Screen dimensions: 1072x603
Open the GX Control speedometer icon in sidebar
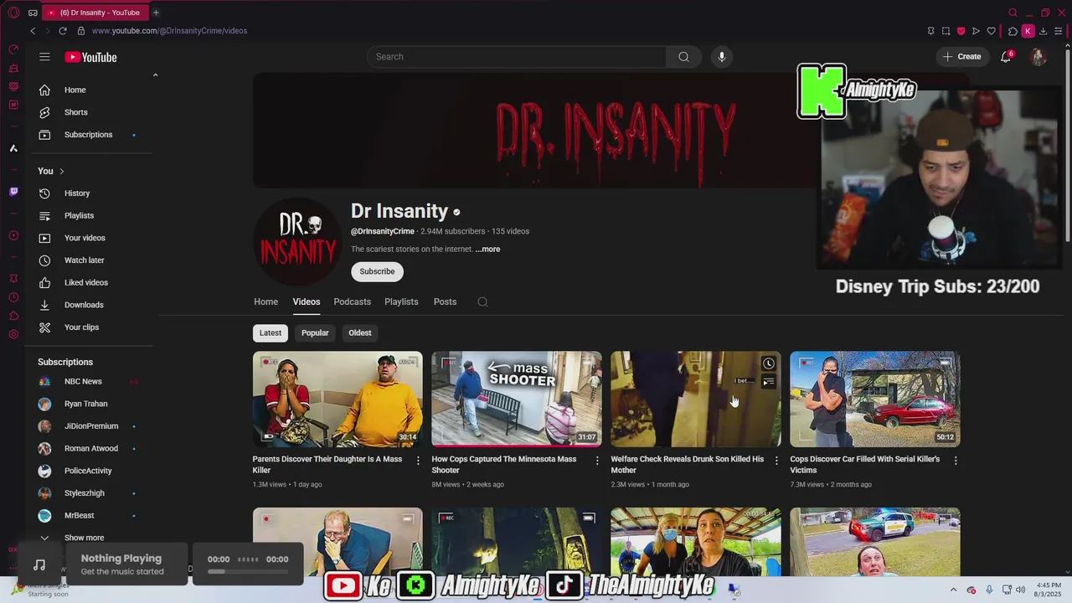point(13,49)
